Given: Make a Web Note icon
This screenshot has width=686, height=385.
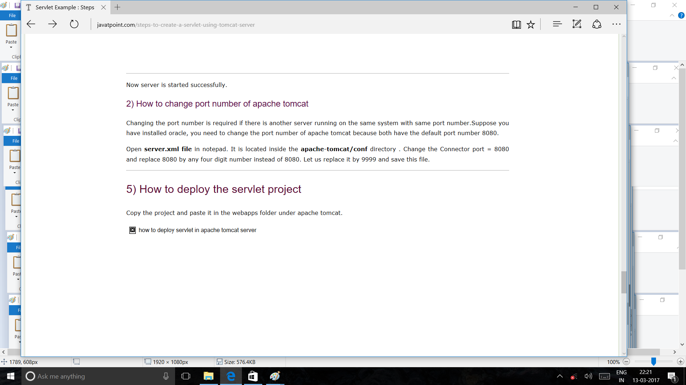Looking at the screenshot, I should 577,24.
